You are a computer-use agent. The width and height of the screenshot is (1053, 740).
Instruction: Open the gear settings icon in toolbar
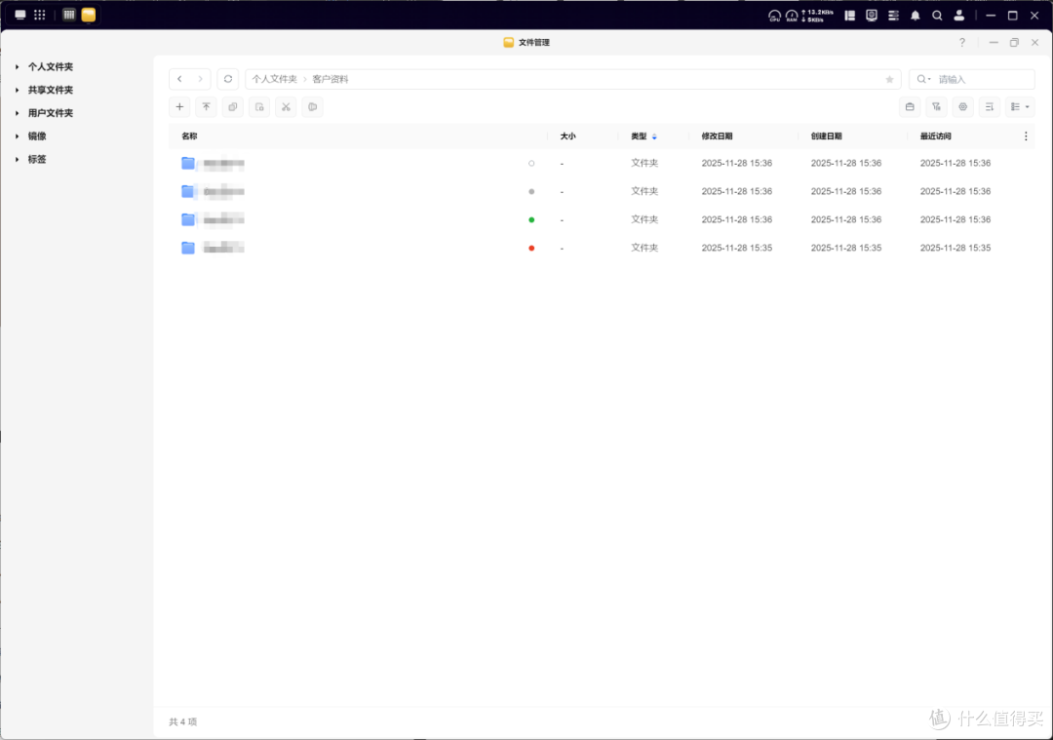[x=963, y=107]
